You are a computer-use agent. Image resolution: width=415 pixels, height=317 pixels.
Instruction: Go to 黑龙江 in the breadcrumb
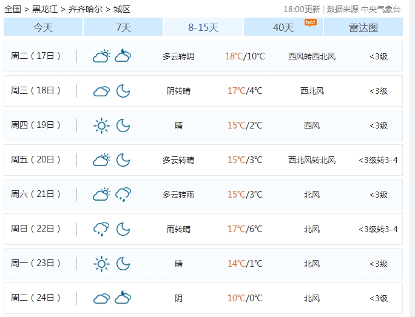click(x=45, y=10)
